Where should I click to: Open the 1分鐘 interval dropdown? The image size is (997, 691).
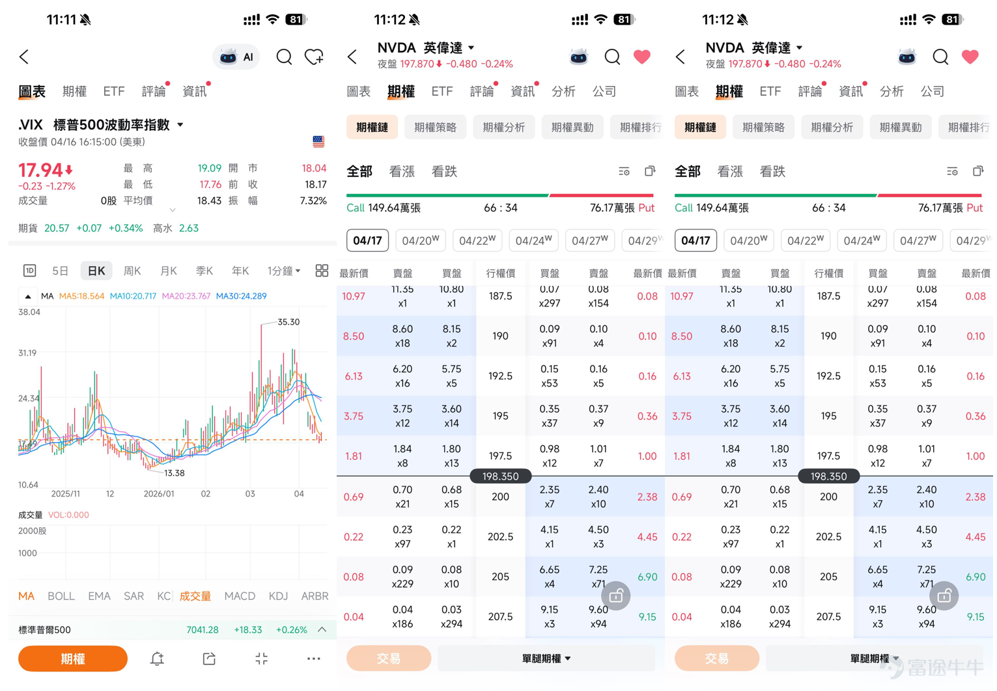pos(284,271)
